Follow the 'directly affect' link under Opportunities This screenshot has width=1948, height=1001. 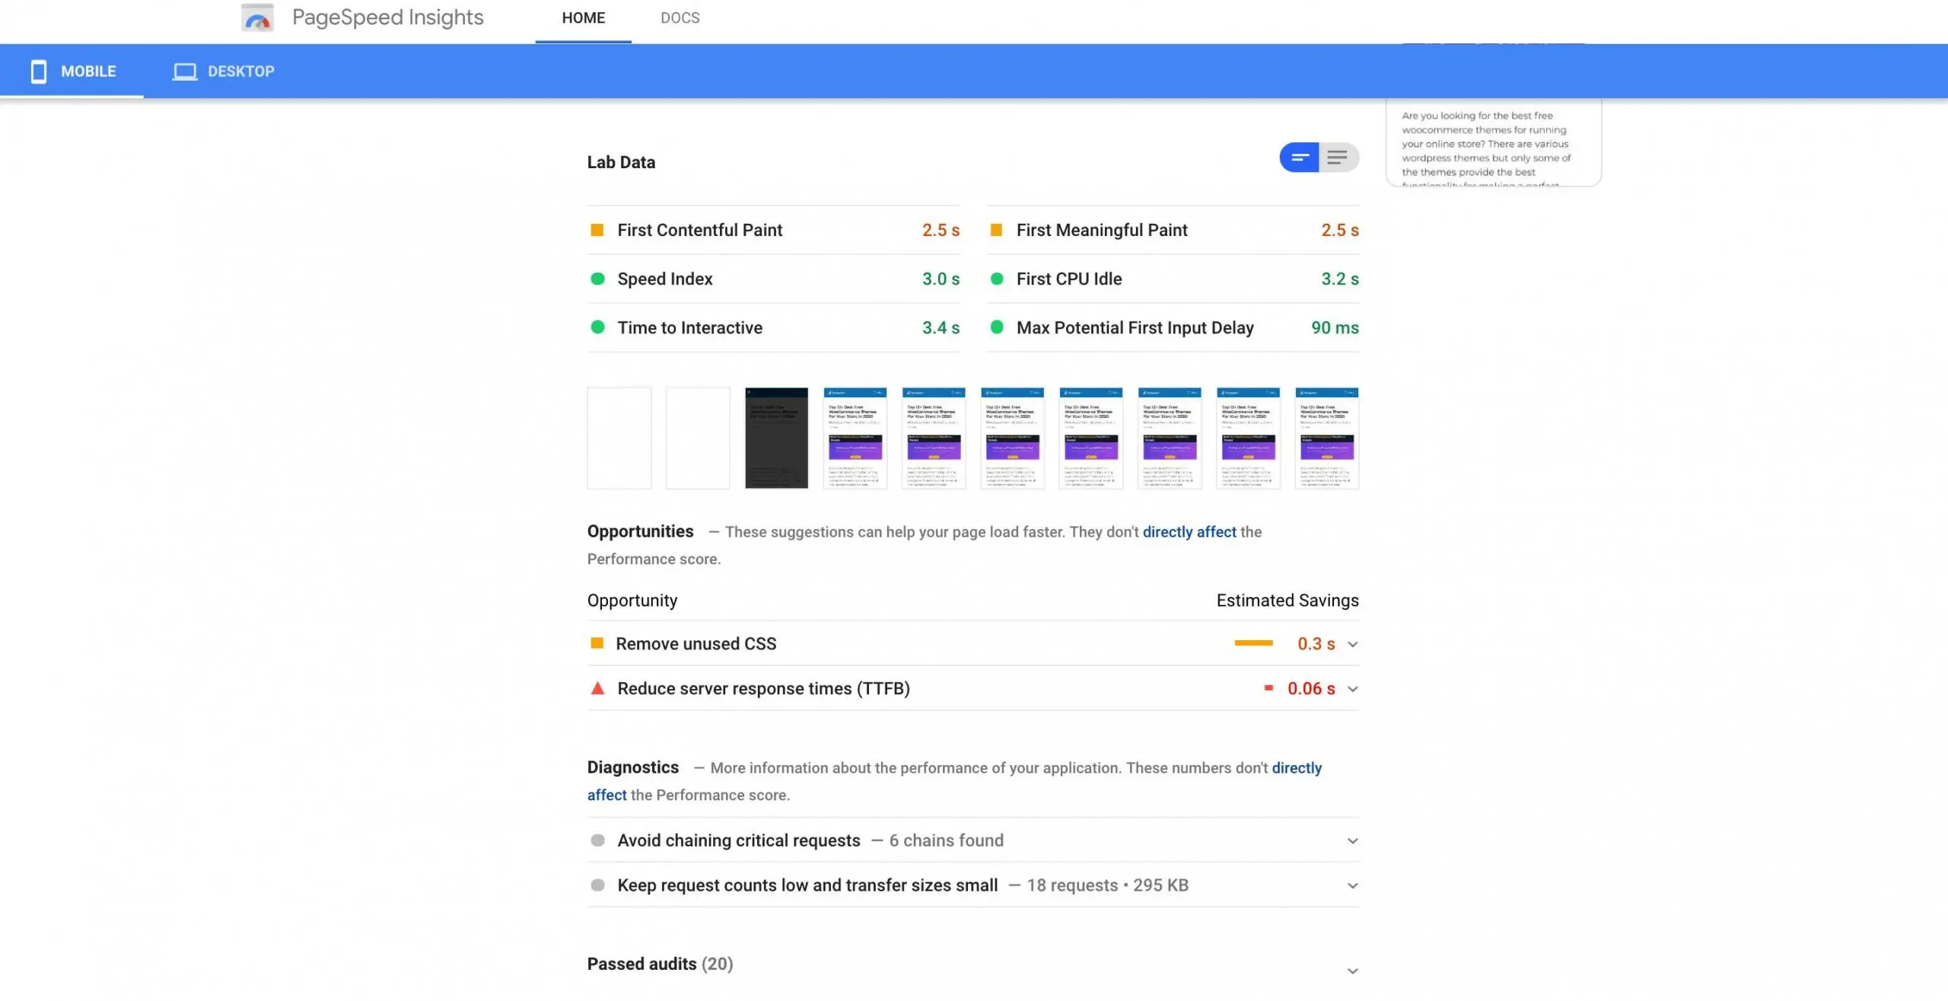tap(1189, 532)
